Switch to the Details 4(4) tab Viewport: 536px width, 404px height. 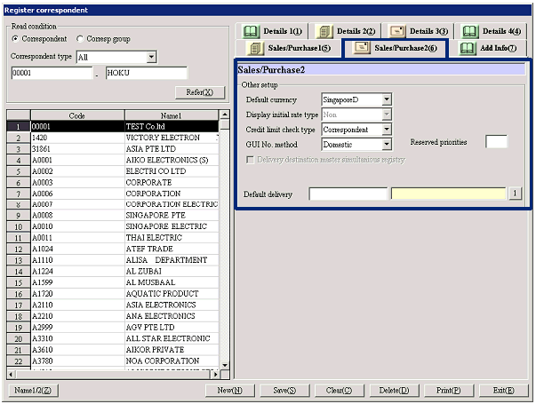pyautogui.click(x=492, y=31)
